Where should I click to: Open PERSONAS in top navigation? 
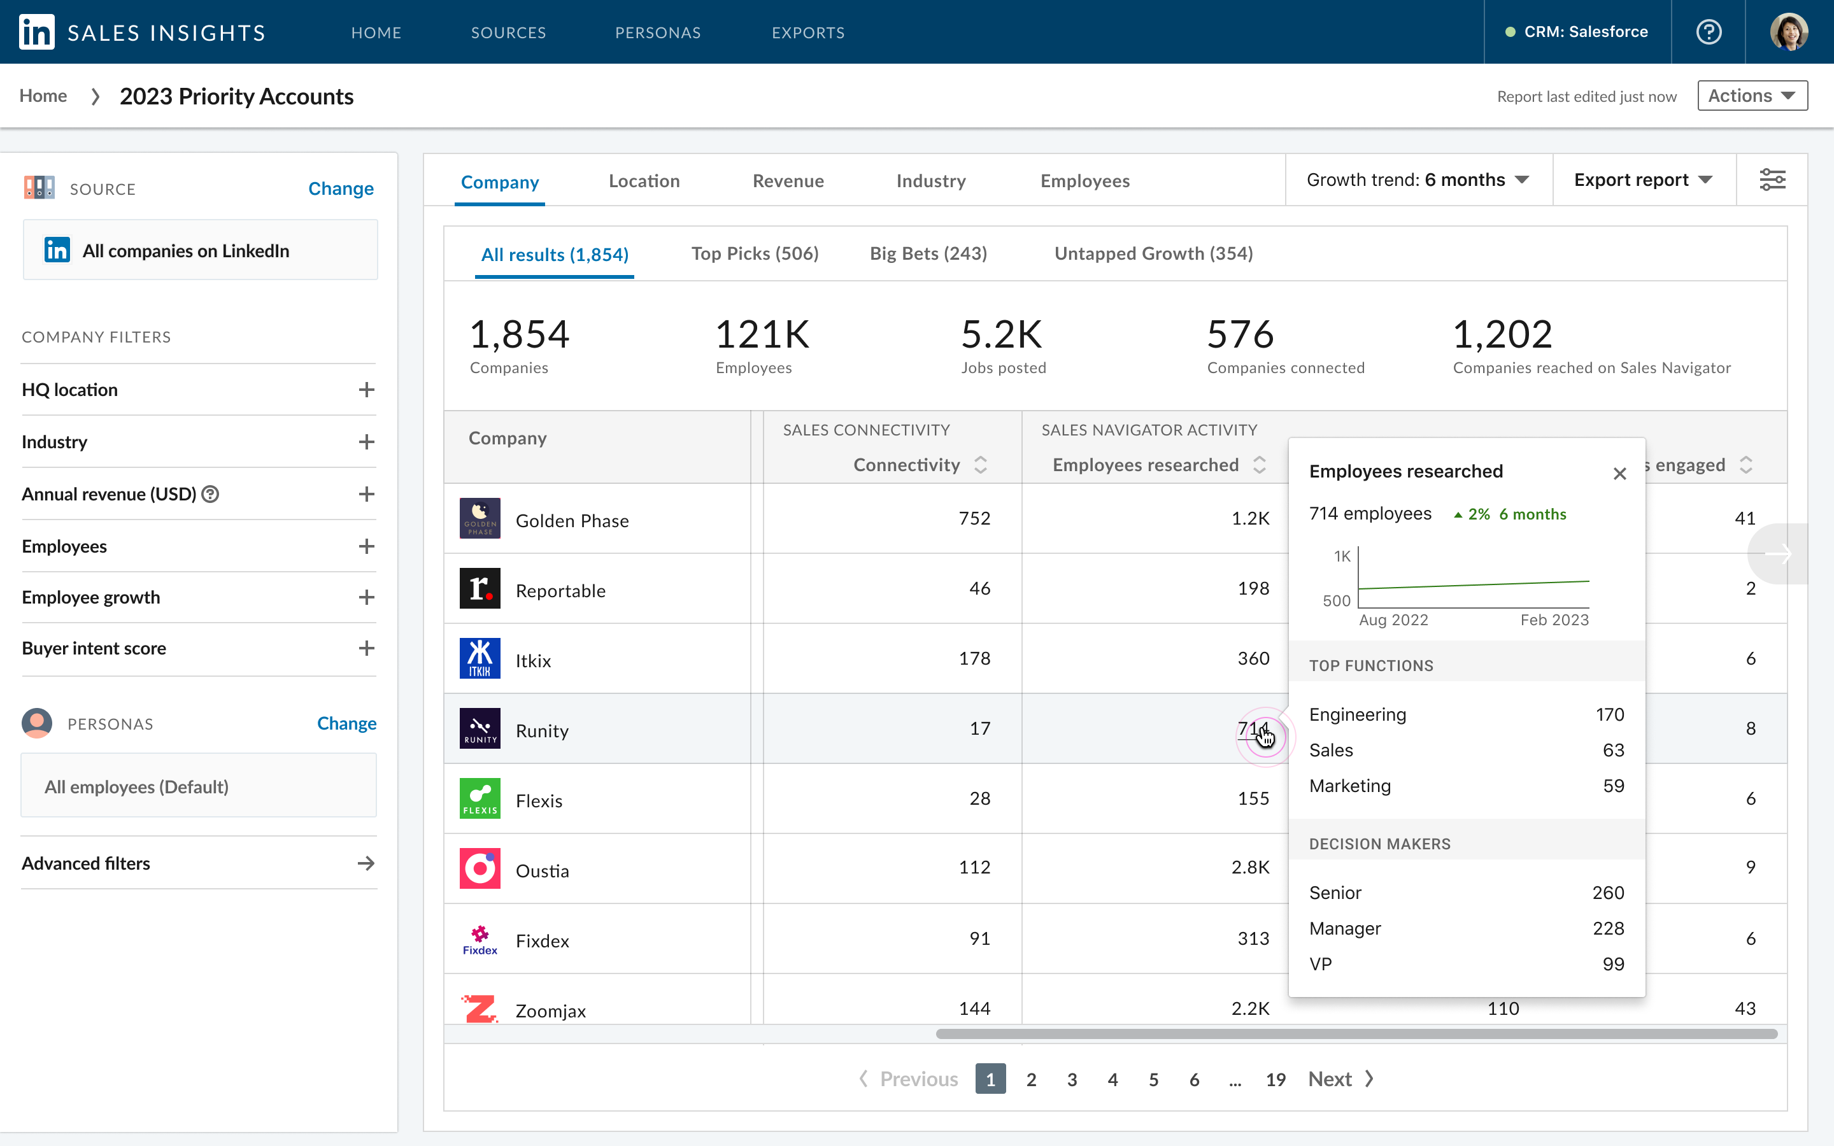point(658,32)
